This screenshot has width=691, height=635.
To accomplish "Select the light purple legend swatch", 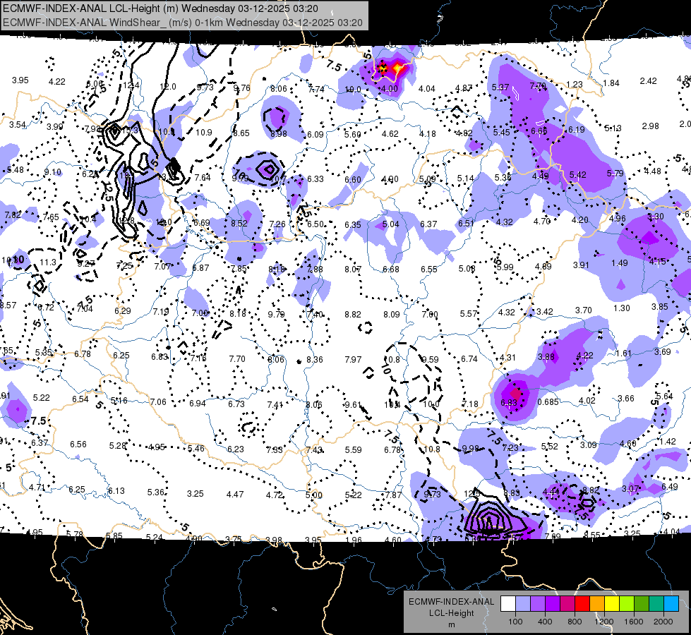I will pos(538,603).
